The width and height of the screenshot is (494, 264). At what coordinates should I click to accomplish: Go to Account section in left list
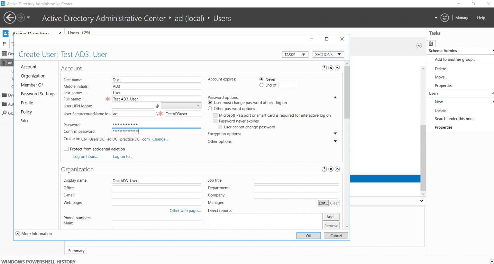(x=29, y=67)
